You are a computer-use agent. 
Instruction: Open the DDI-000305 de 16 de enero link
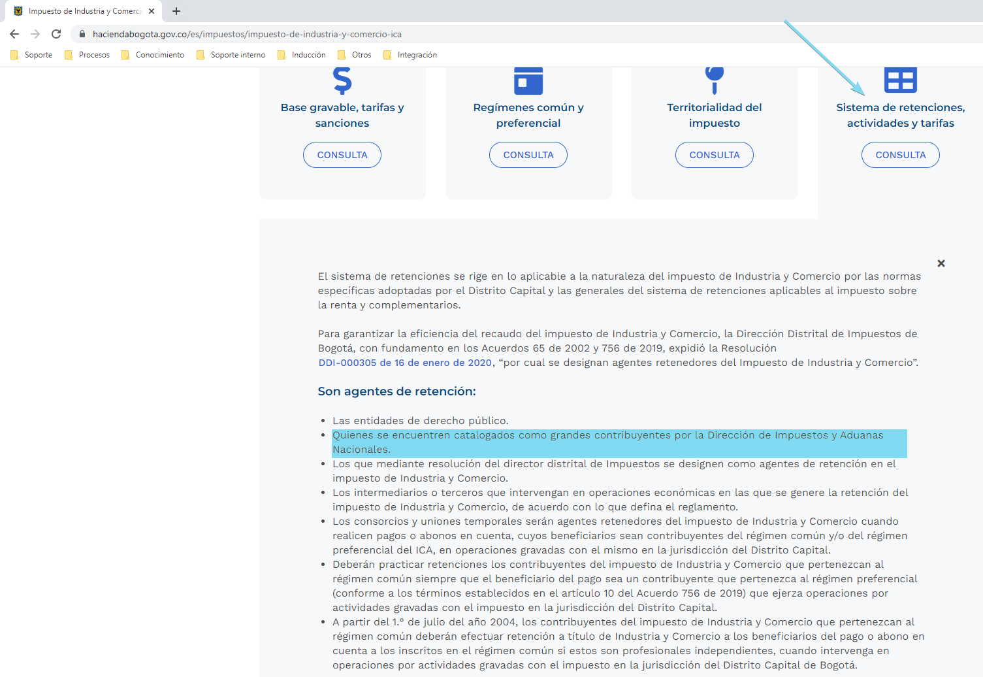coord(405,363)
